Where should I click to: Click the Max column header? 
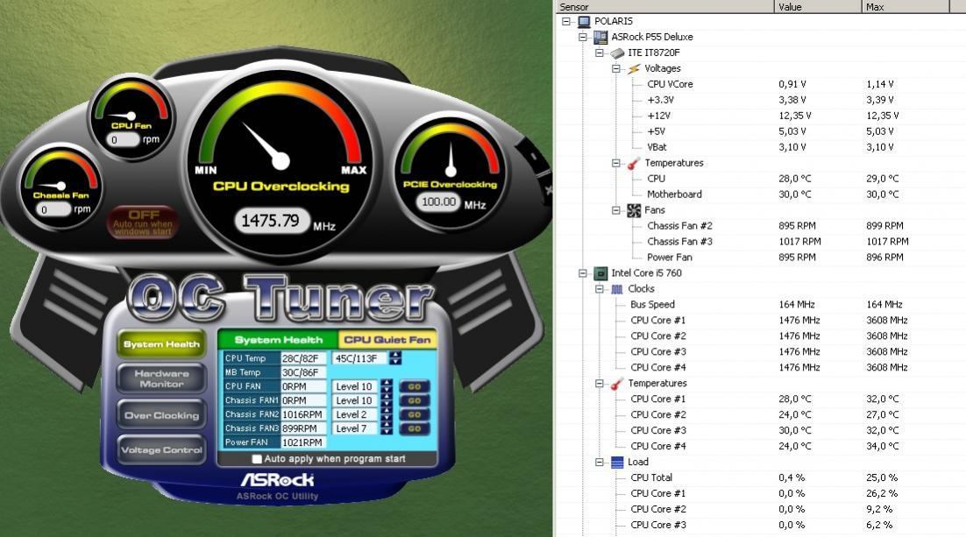pos(906,7)
